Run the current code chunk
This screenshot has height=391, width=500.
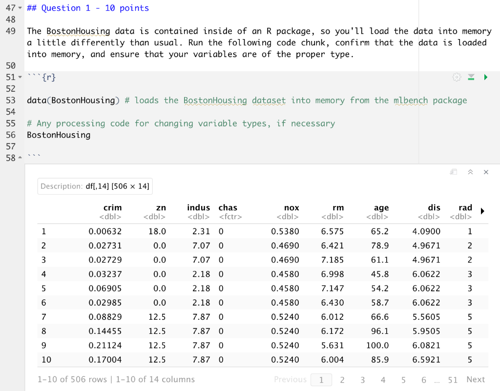485,77
